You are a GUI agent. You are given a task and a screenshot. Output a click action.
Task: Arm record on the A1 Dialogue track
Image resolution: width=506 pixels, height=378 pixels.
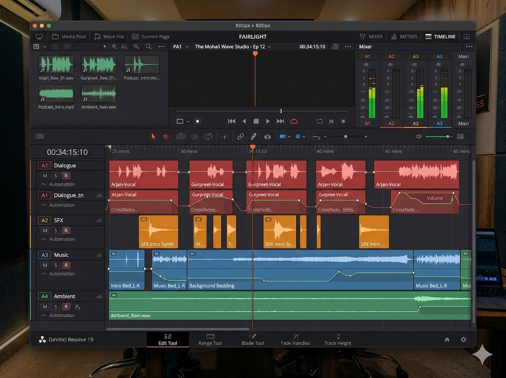pos(66,175)
